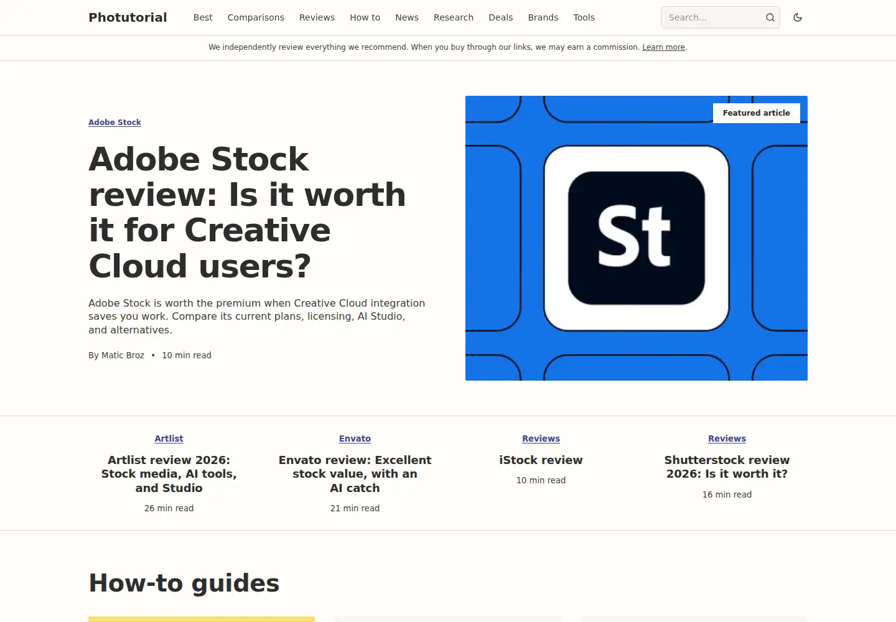896x622 pixels.
Task: Click the author name Matic Broz
Action: tap(123, 355)
